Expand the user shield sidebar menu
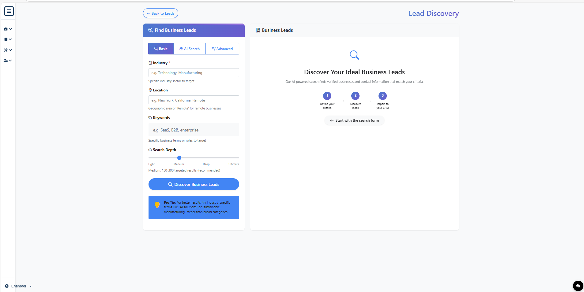The image size is (584, 292). [8, 61]
